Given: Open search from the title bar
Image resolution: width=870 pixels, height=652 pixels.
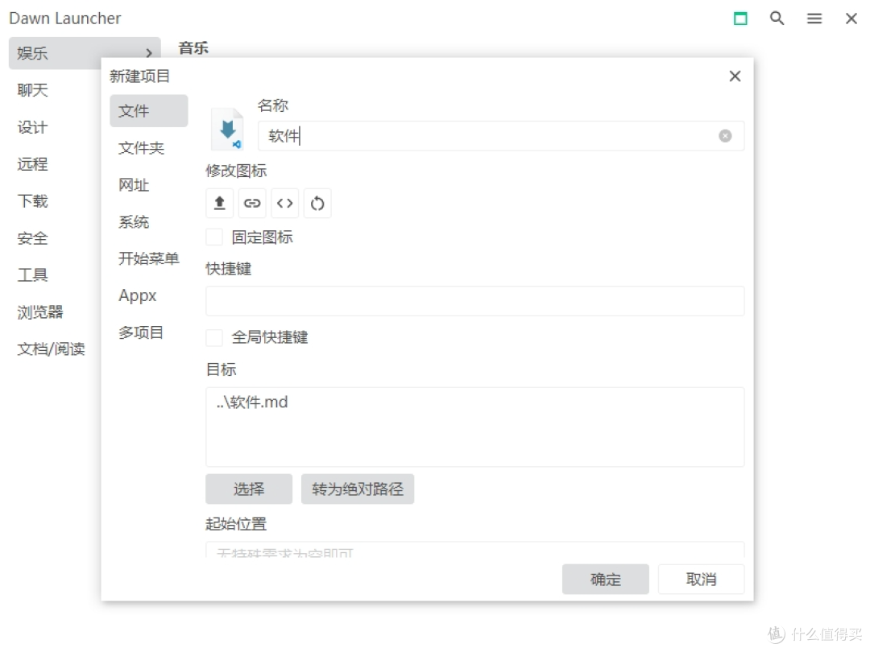Looking at the screenshot, I should pos(777,18).
